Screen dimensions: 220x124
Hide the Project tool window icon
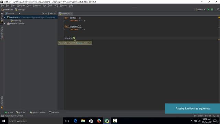[x=55, y=14]
